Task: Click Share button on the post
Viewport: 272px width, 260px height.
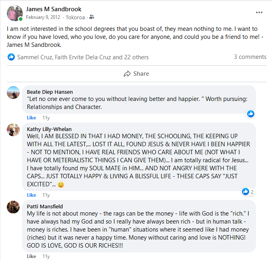Action: pos(136,74)
